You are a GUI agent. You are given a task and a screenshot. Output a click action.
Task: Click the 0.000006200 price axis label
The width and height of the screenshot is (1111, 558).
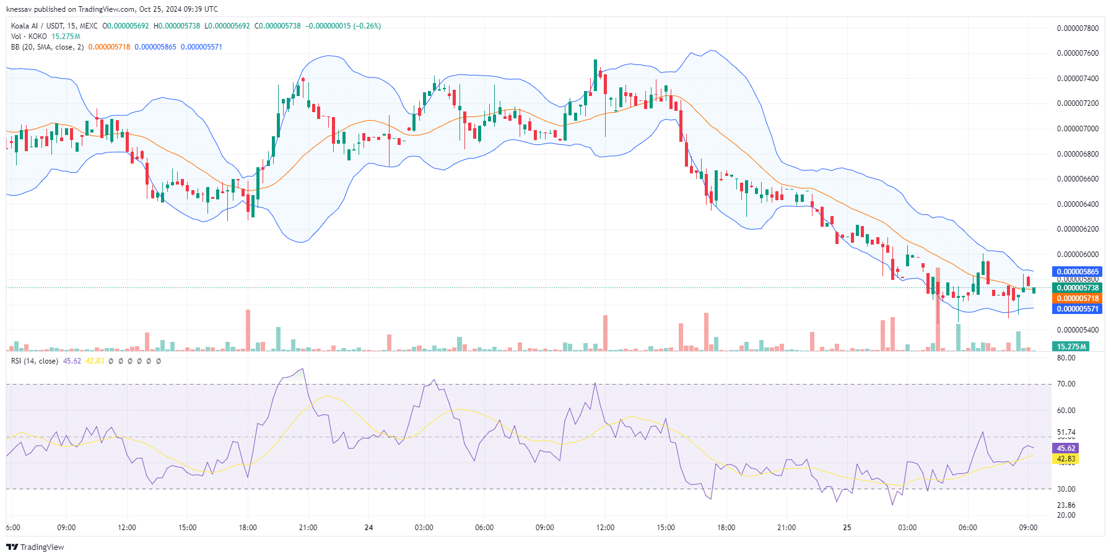[x=1078, y=229]
